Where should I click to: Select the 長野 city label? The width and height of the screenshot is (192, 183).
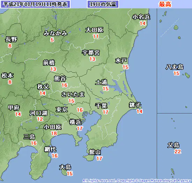(11, 39)
